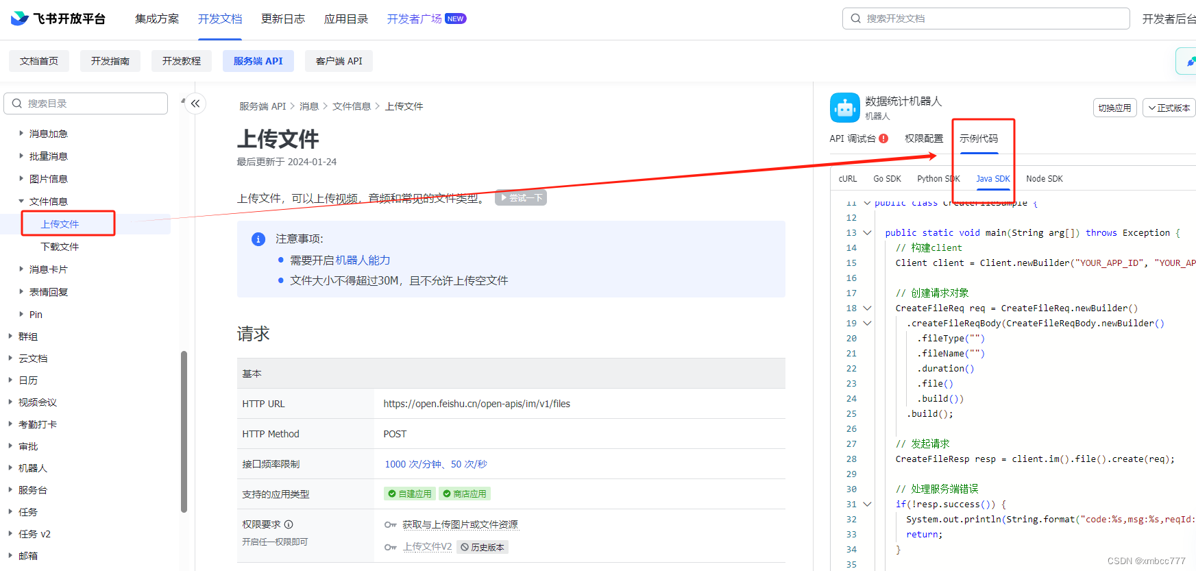Select the Python SDK code tab
This screenshot has height=571, width=1196.
coord(938,179)
